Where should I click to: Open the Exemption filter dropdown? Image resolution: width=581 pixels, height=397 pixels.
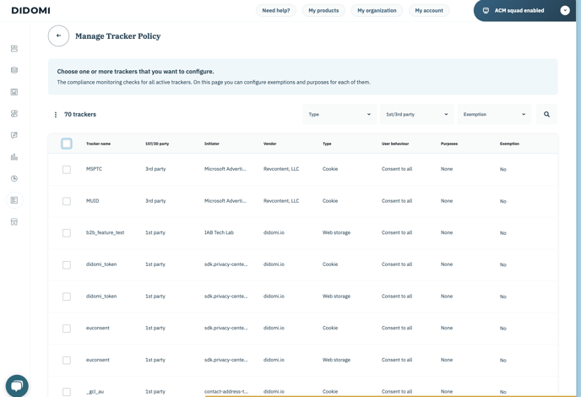coord(494,114)
